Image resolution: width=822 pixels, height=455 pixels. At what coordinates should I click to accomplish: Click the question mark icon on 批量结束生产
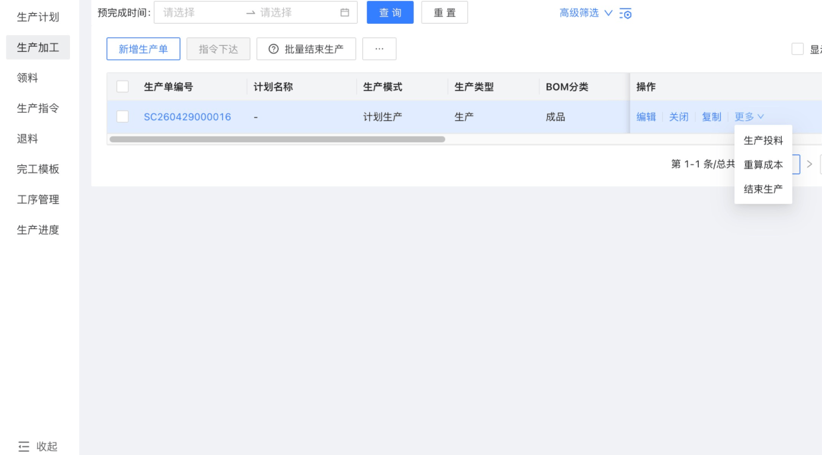pyautogui.click(x=274, y=49)
